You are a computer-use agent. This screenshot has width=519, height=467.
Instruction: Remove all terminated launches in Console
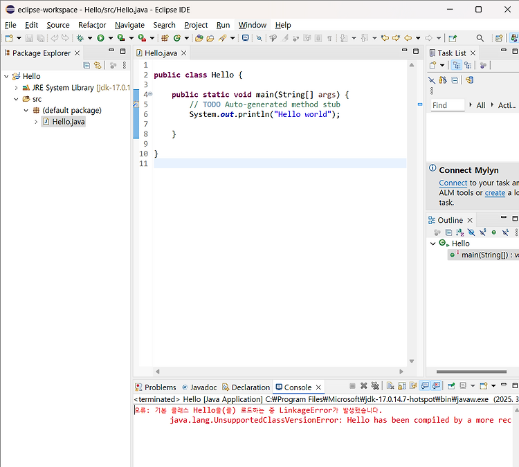tap(375, 386)
